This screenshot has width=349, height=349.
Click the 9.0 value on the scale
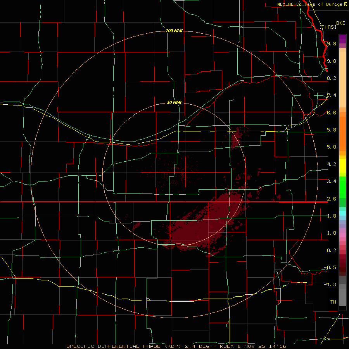point(332,61)
